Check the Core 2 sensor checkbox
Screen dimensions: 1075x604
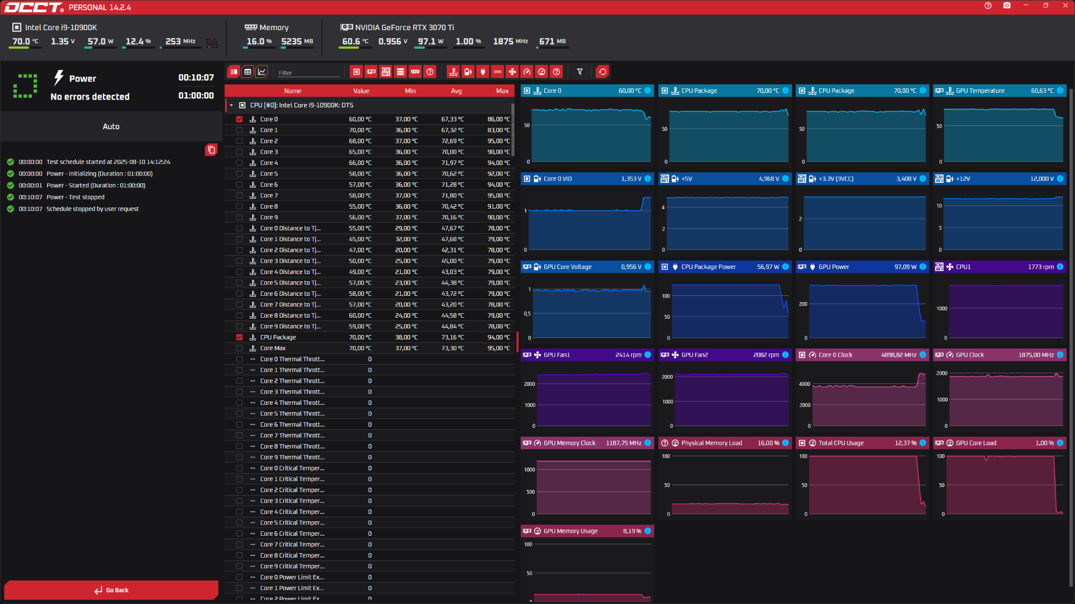coord(240,141)
